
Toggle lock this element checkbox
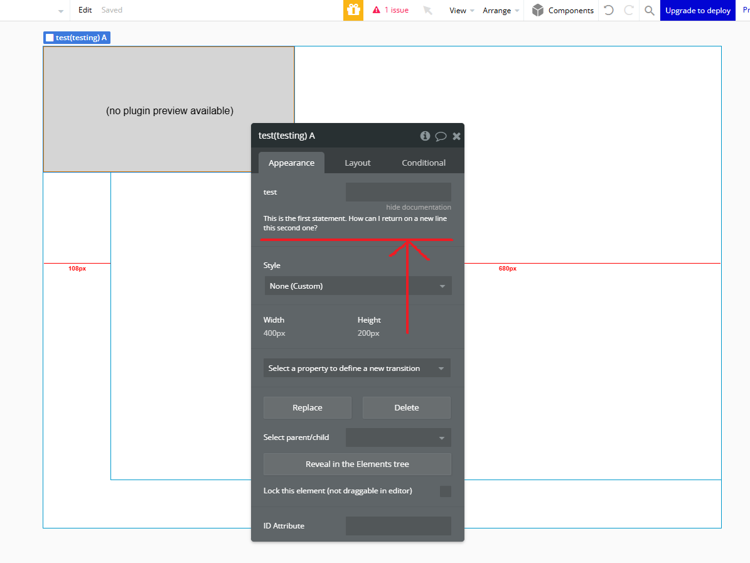point(446,491)
